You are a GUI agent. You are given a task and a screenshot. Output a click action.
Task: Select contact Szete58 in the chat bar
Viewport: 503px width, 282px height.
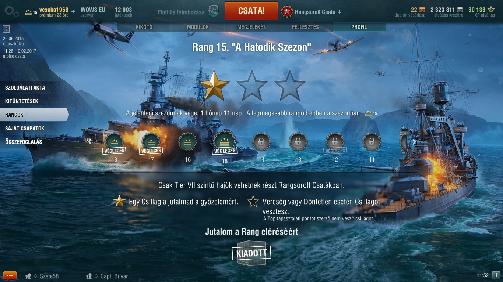pyautogui.click(x=49, y=276)
